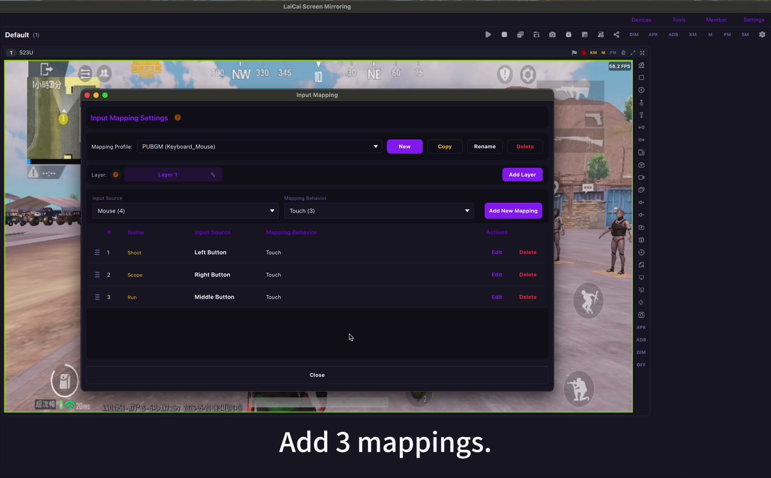Toggle OFF at bottom of right sidebar
The width and height of the screenshot is (771, 478).
click(641, 365)
